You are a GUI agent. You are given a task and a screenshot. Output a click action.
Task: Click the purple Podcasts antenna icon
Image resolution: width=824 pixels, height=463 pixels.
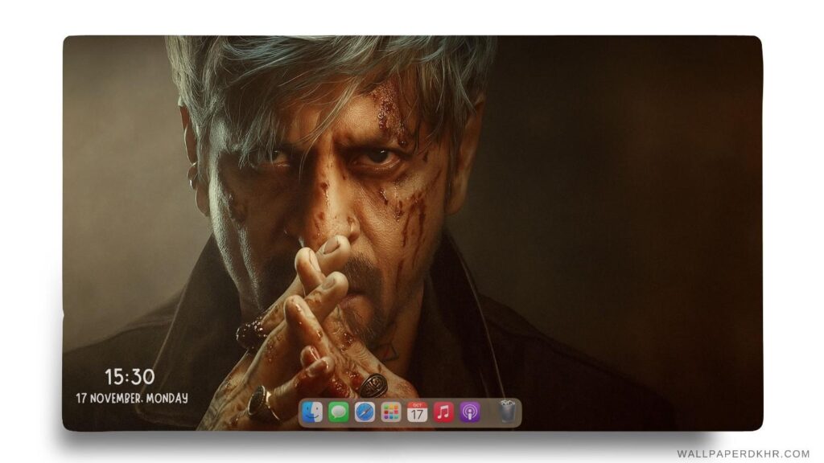469,412
